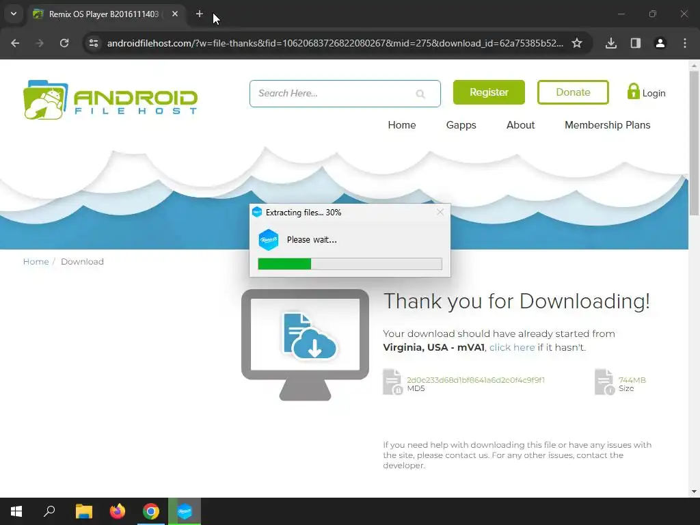Open the Home navigation menu item
700x525 pixels.
coord(402,125)
